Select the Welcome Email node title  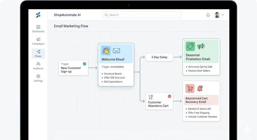(x=113, y=59)
